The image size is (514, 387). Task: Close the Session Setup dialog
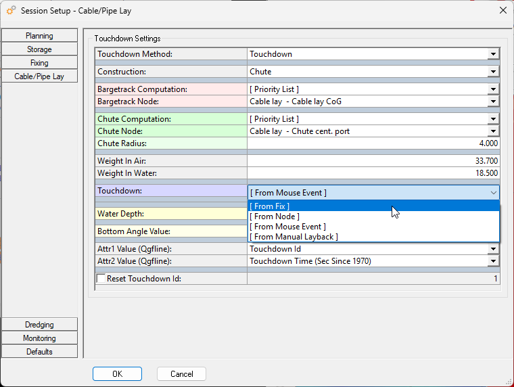[503, 10]
